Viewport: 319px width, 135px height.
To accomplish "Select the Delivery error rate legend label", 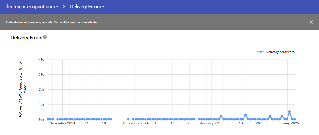I will pyautogui.click(x=280, y=52).
